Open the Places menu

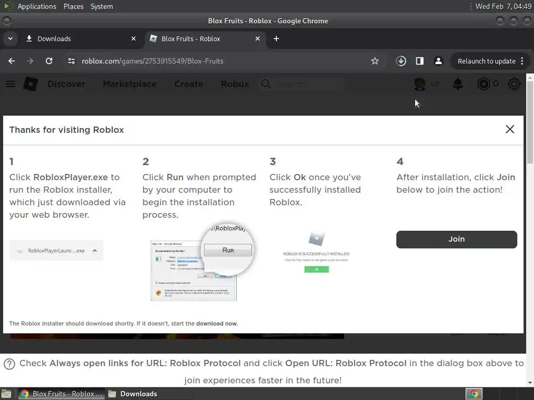[x=73, y=6]
